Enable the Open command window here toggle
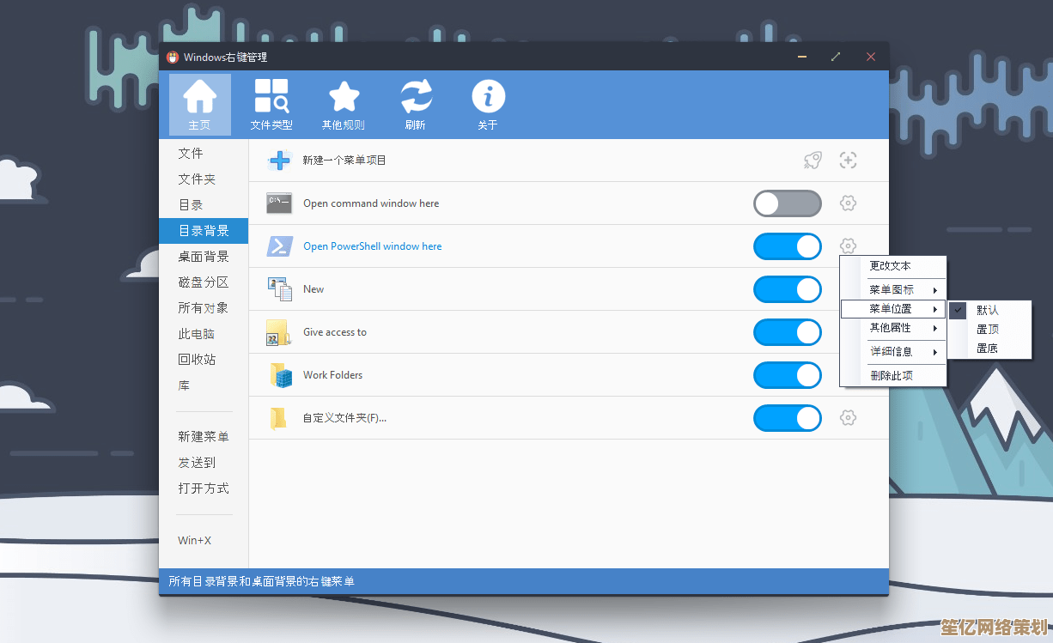Viewport: 1053px width, 643px height. 787,203
